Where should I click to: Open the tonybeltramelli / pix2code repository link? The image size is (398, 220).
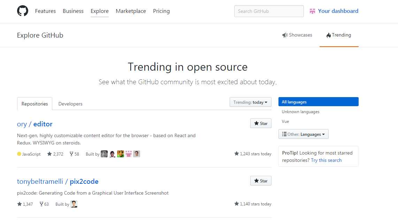click(x=58, y=181)
